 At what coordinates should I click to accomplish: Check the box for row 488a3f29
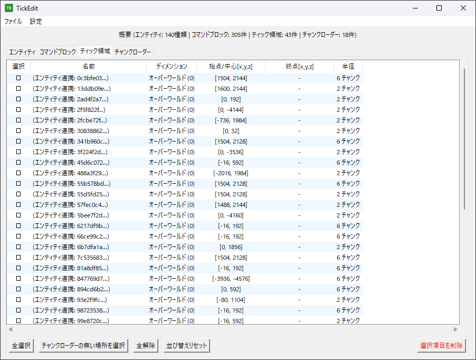tap(18, 173)
